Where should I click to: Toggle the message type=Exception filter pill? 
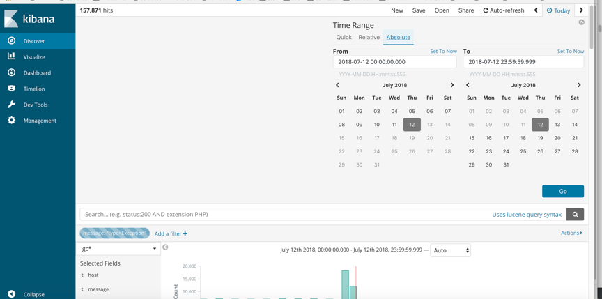coord(114,233)
